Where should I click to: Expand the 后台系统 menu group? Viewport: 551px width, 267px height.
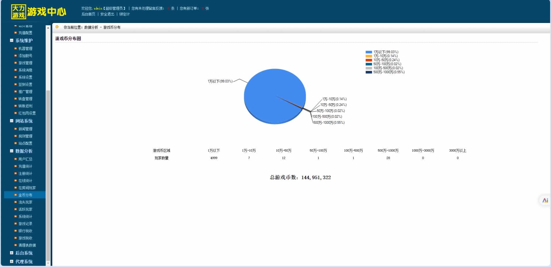coord(12,253)
